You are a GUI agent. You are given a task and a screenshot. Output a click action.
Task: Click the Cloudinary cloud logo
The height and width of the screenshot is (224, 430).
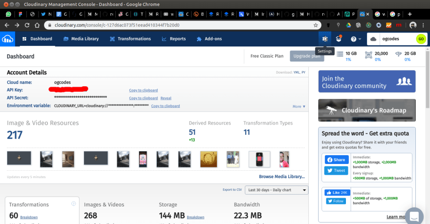tap(7, 39)
